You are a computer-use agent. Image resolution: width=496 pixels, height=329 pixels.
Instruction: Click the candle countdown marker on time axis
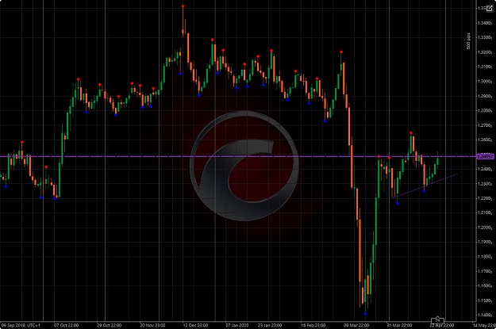point(437,320)
